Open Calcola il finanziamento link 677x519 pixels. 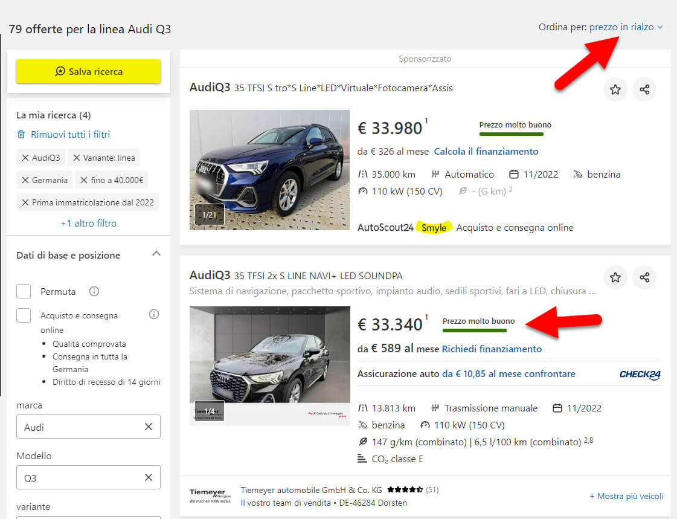tap(486, 151)
